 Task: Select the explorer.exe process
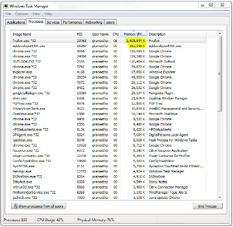click(x=109, y=72)
